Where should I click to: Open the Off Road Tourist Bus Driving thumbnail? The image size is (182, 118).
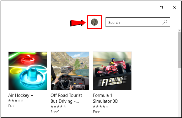70,71
